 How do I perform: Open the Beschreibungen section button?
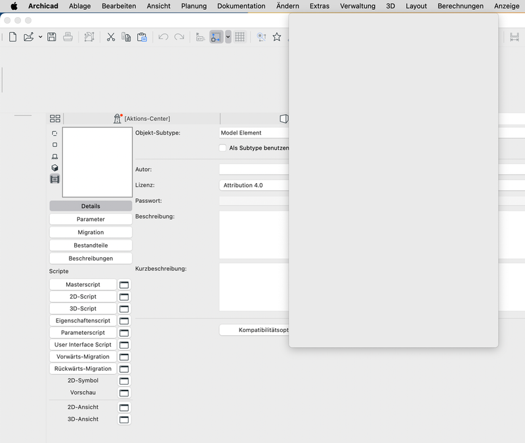coord(91,258)
